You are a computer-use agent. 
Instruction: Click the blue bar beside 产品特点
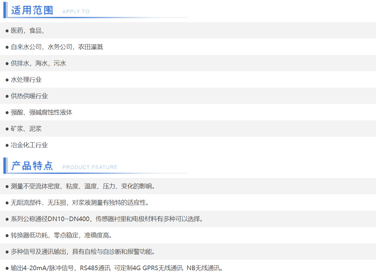(x=5, y=165)
